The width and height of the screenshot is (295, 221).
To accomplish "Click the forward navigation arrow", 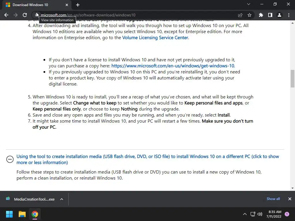I will (x=16, y=15).
